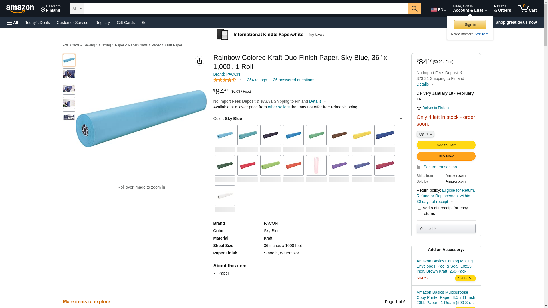
Task: Click into the search text field
Action: tap(246, 9)
